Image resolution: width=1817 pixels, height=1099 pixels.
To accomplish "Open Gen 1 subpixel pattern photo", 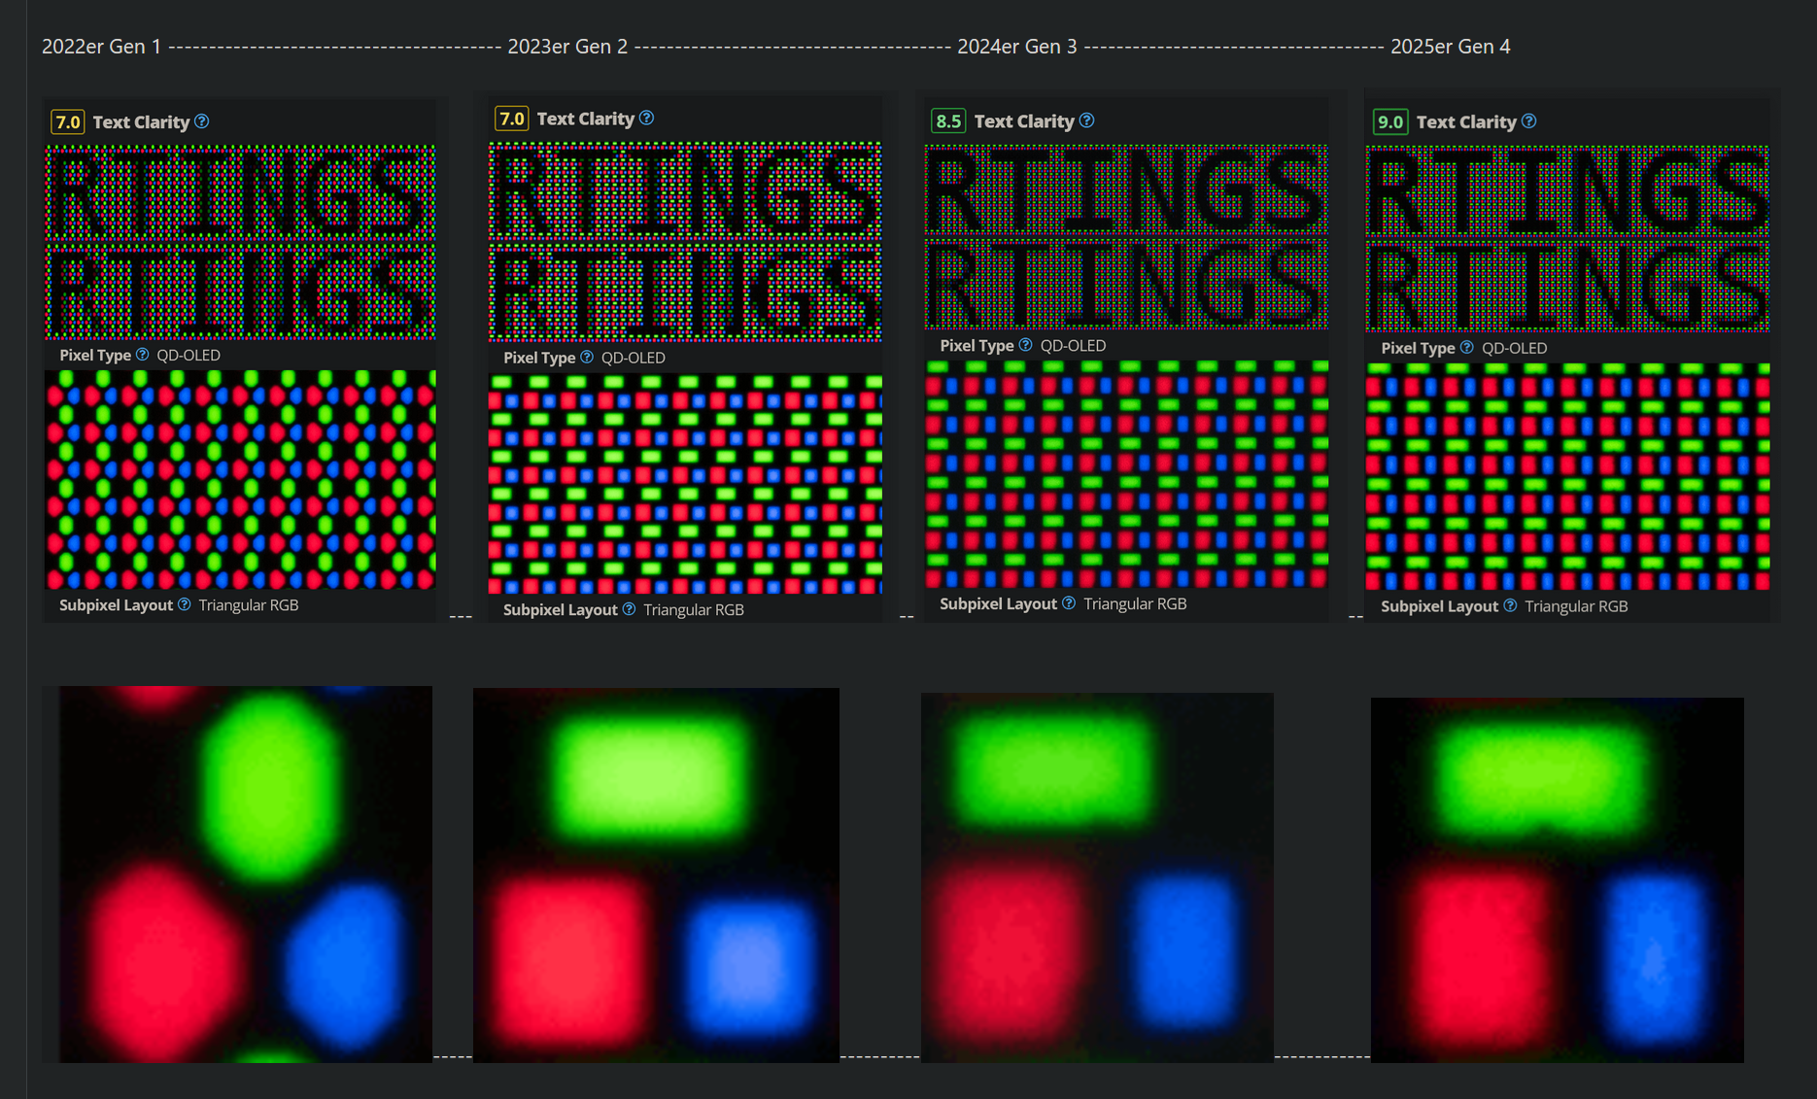I will [x=241, y=480].
